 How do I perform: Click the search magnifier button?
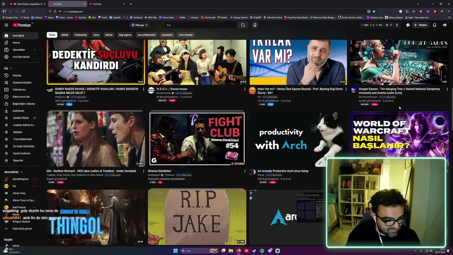(x=243, y=25)
